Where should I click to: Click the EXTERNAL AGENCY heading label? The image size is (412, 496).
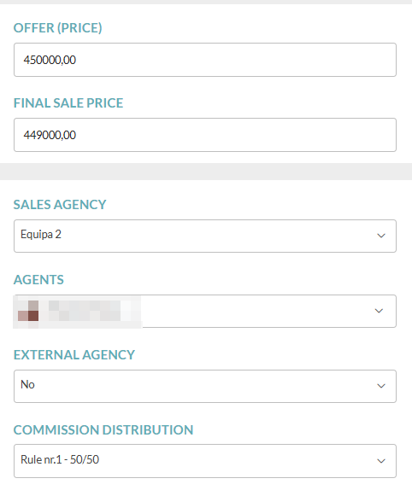[74, 355]
